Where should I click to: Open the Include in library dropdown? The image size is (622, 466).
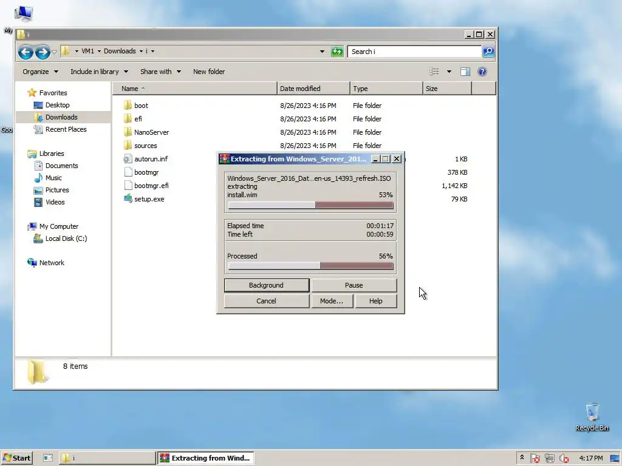(x=99, y=72)
